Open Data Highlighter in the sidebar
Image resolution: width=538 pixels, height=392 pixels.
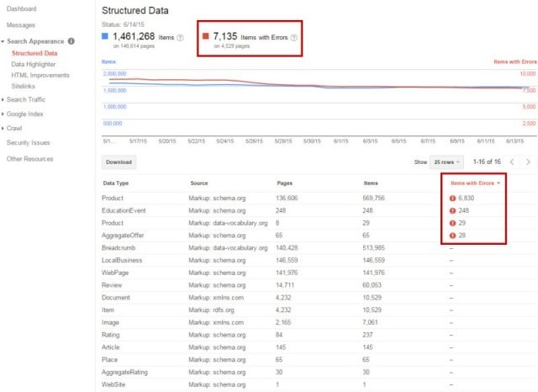[x=35, y=64]
